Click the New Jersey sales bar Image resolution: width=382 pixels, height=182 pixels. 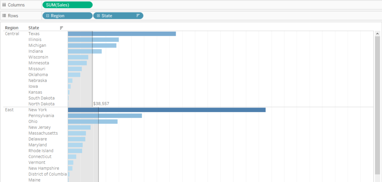tap(79, 127)
